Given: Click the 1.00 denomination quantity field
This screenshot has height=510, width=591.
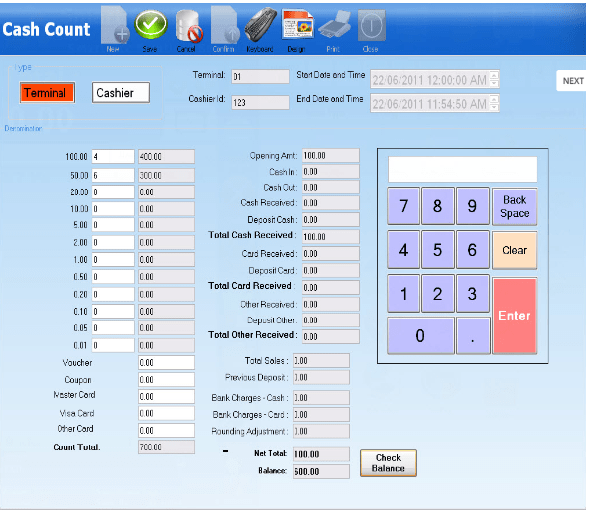Looking at the screenshot, I should 113,260.
